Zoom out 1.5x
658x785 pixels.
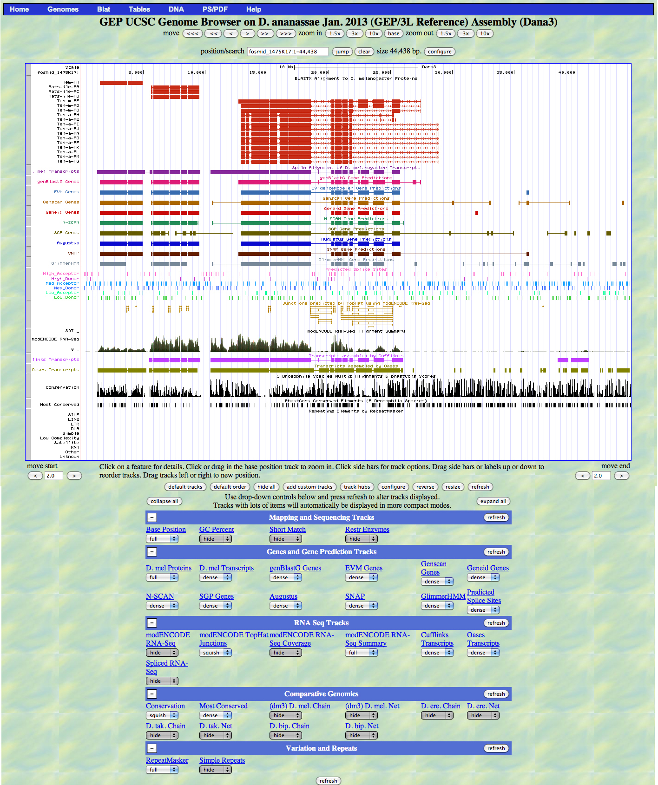[446, 33]
